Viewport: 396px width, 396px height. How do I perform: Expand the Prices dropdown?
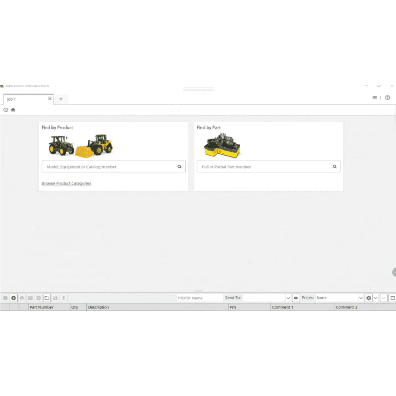point(361,298)
